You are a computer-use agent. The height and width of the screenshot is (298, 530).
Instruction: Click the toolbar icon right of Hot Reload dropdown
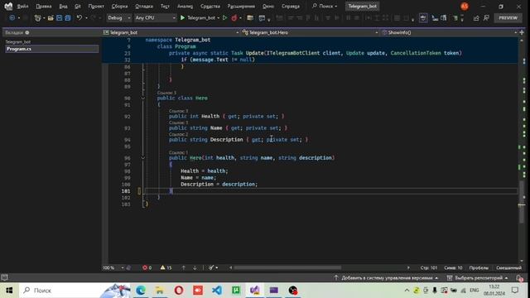tap(250, 18)
